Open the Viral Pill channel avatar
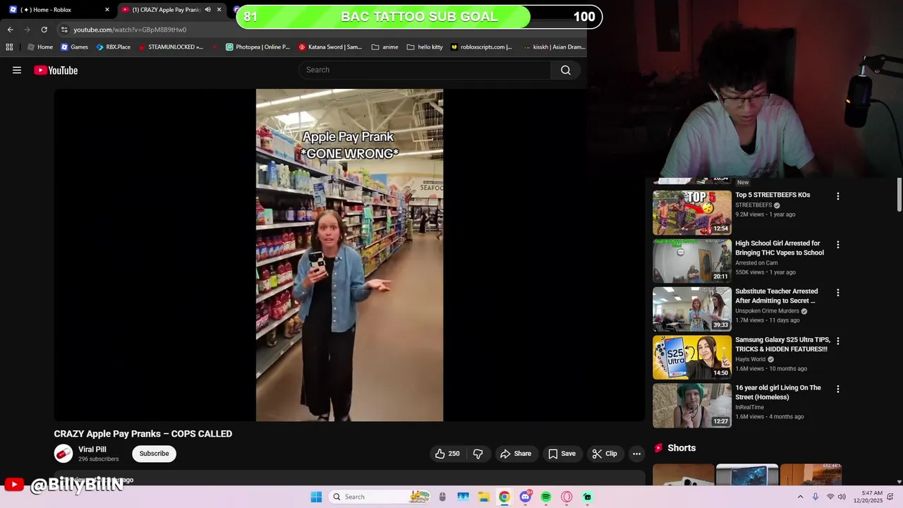 tap(63, 454)
